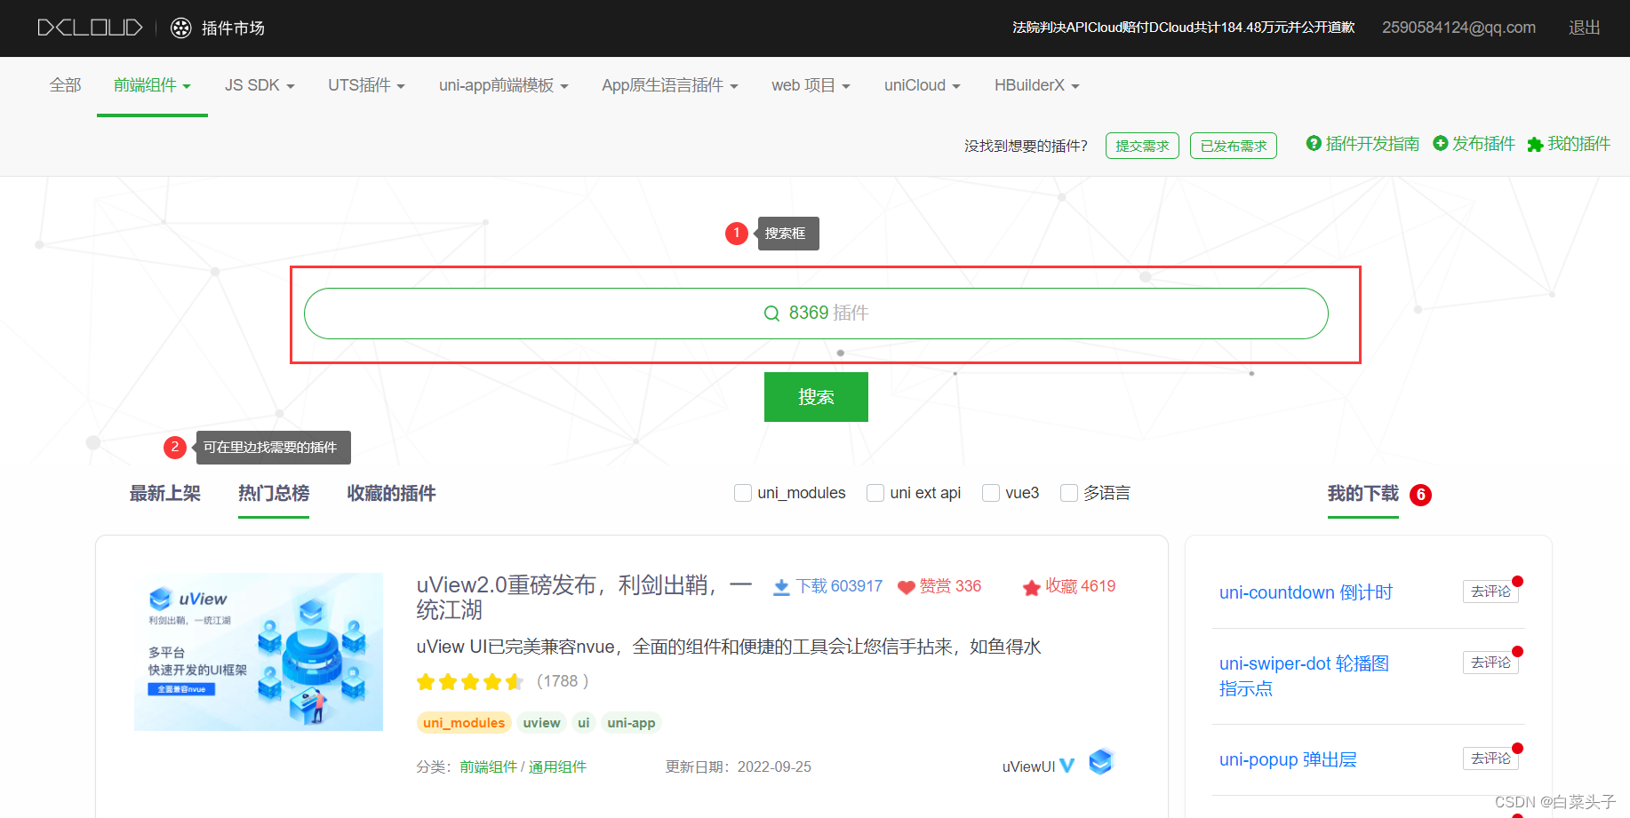Click the green 发布插件 plus icon
This screenshot has height=818, width=1630.
click(1440, 143)
